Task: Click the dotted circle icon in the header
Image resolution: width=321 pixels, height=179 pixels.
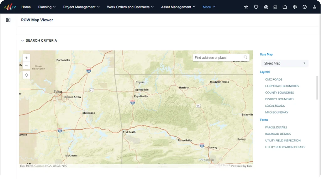Action: pyautogui.click(x=256, y=7)
